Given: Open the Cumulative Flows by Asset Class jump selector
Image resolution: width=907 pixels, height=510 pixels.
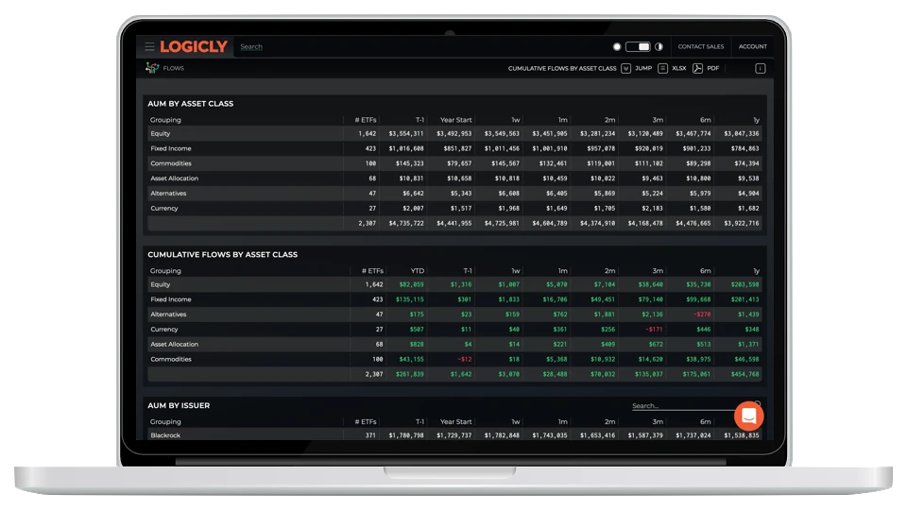Looking at the screenshot, I should (562, 68).
